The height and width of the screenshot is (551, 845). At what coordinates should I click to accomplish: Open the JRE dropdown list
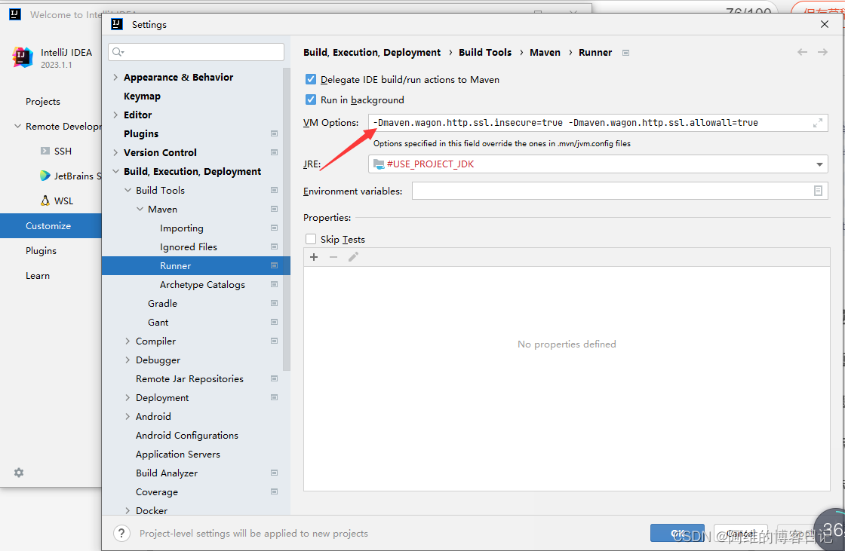(x=819, y=164)
